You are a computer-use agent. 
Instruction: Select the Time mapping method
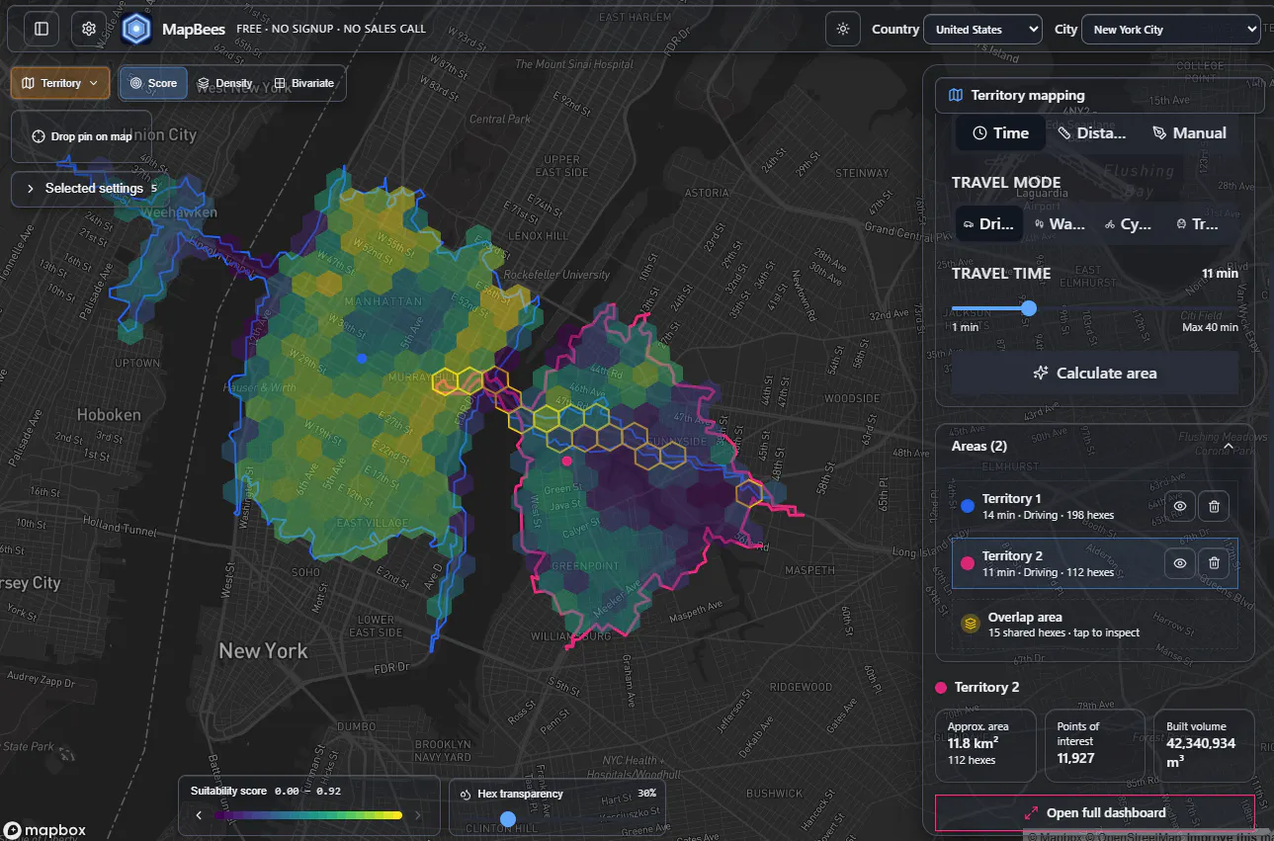(1000, 133)
